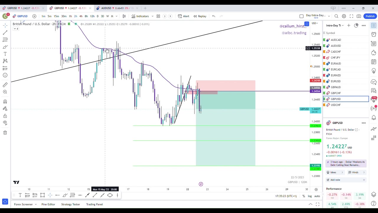
Task: Open the layout select square icon
Action: (x=302, y=16)
